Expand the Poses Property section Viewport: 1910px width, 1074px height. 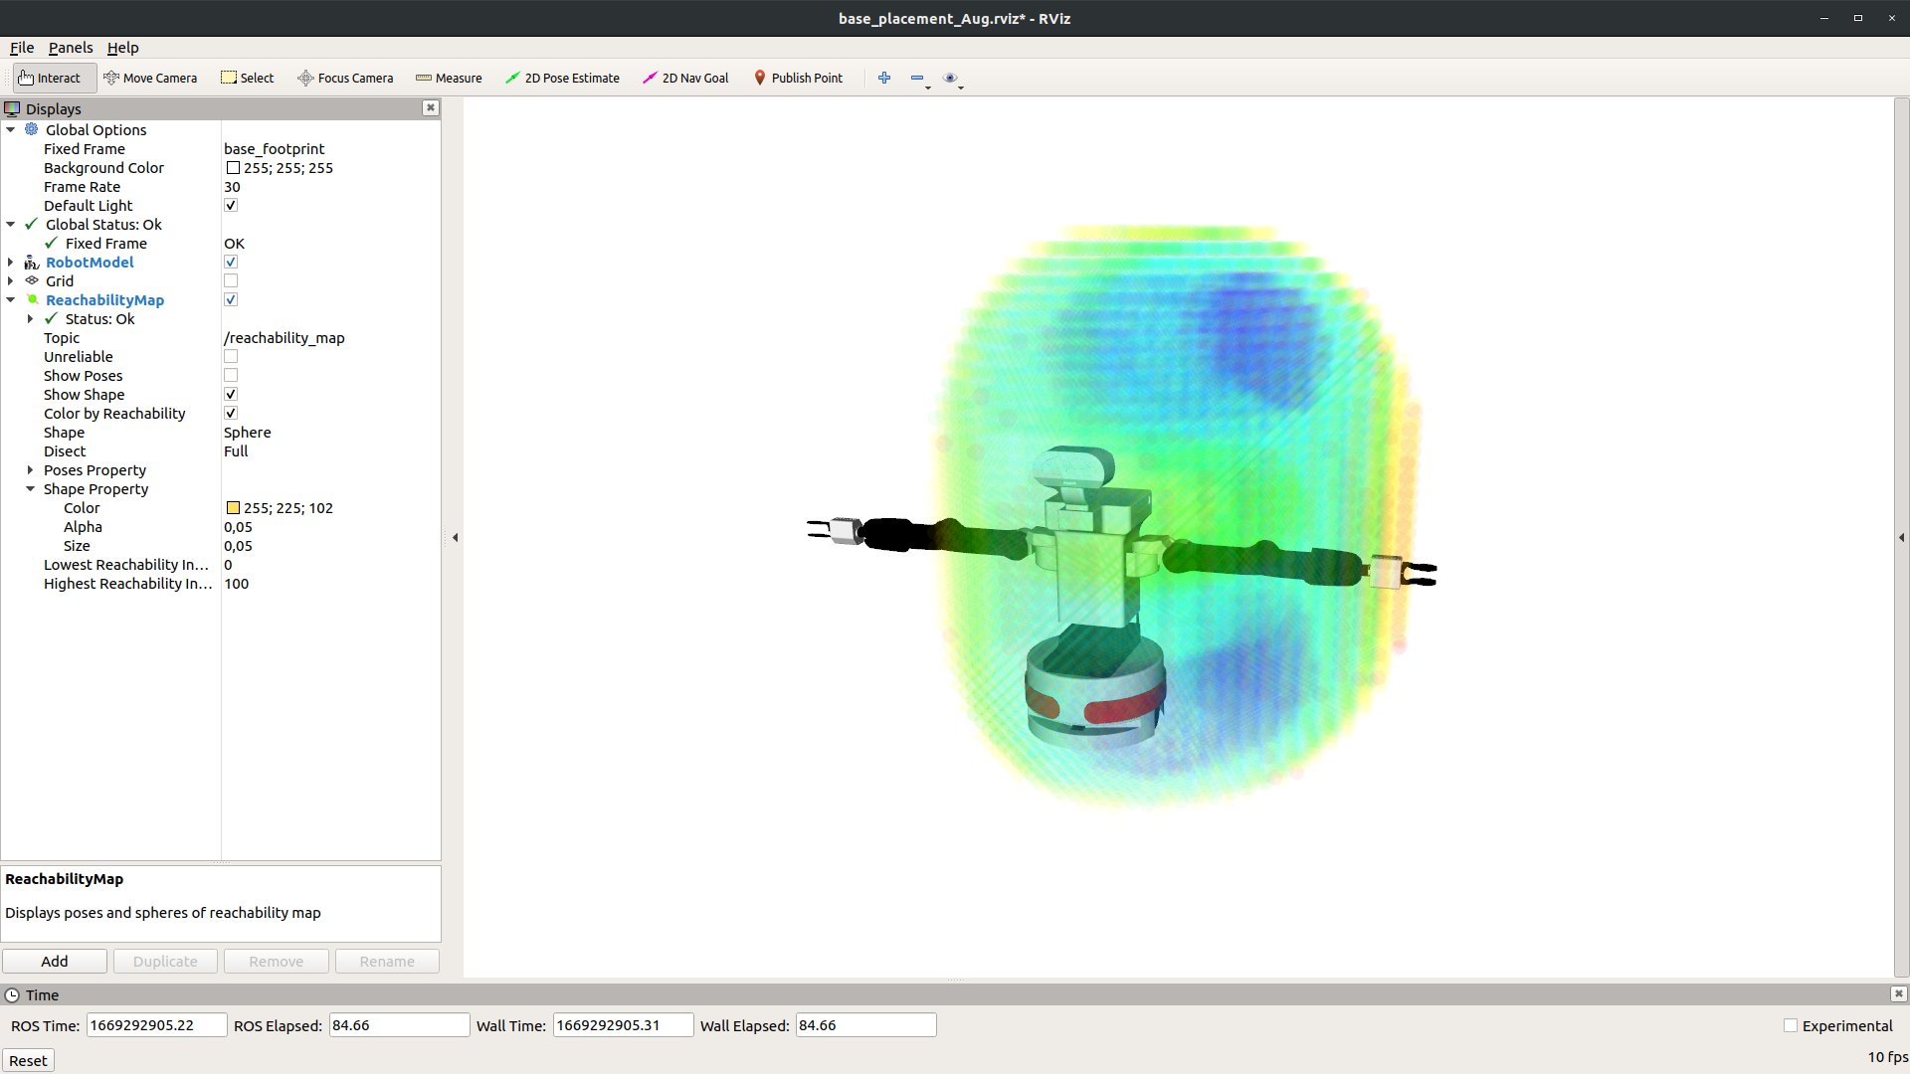(x=30, y=470)
